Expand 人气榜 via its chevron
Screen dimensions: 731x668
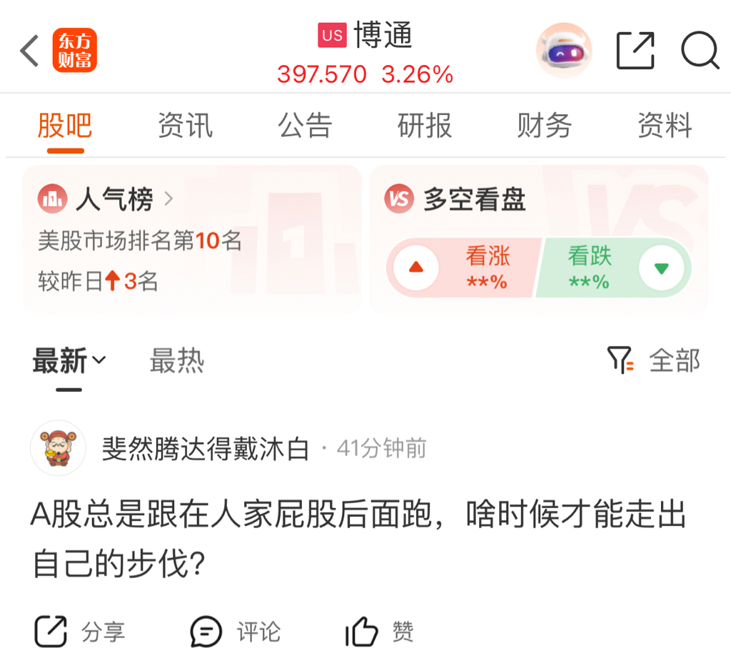168,199
